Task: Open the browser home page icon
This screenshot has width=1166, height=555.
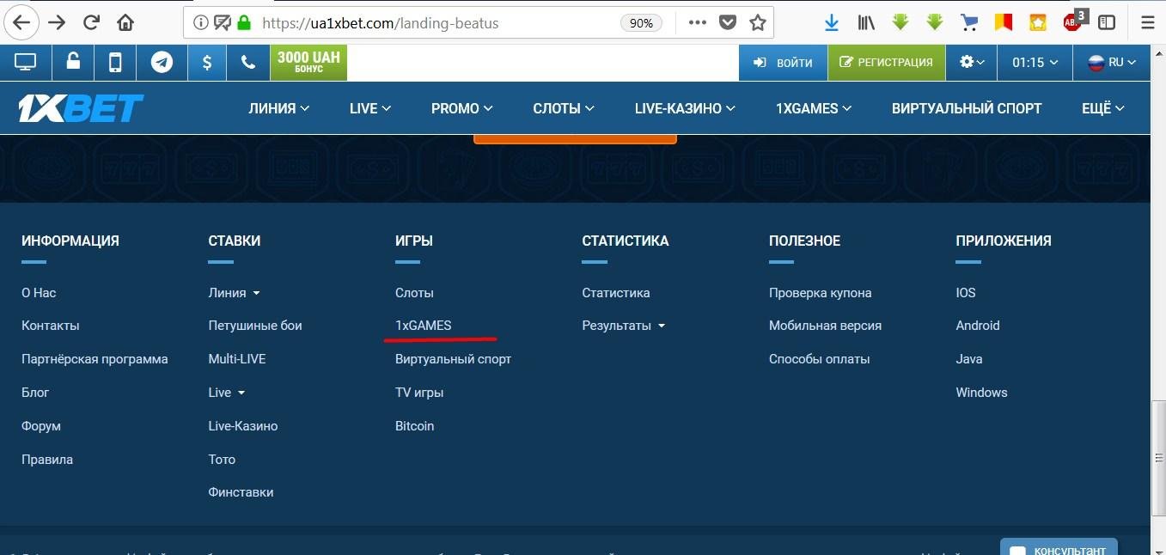Action: tap(125, 22)
